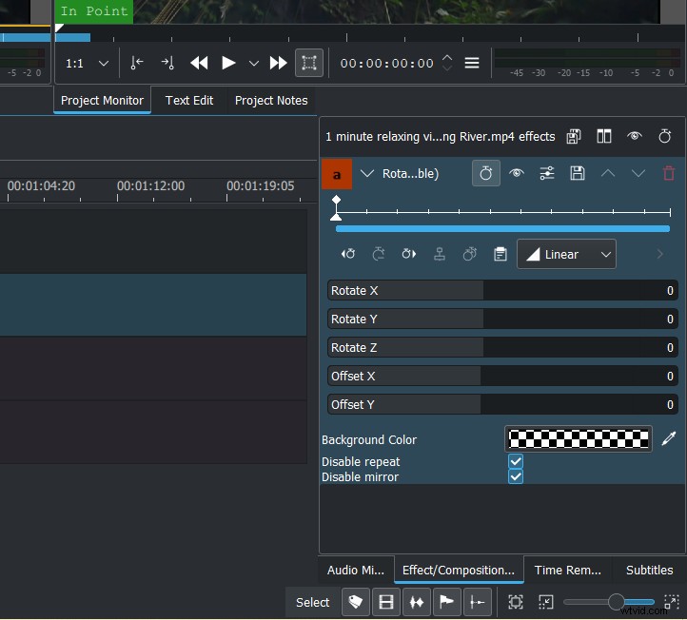Toggle the Rotate effect's eye visibility icon
Screen dimensions: 687x620
point(517,173)
